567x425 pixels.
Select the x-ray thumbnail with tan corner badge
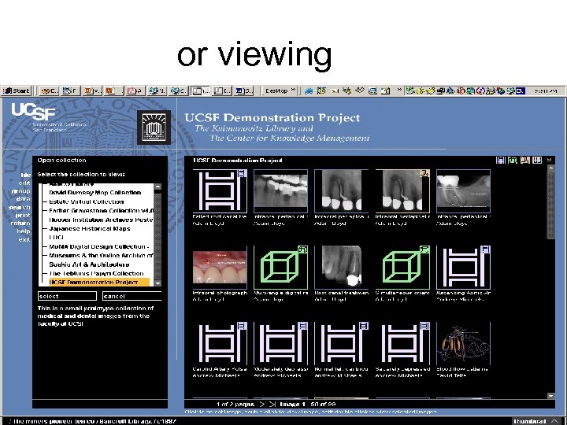pyautogui.click(x=402, y=191)
